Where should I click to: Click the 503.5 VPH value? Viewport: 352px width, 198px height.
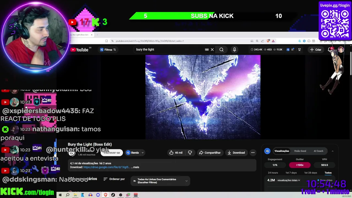[324, 165]
